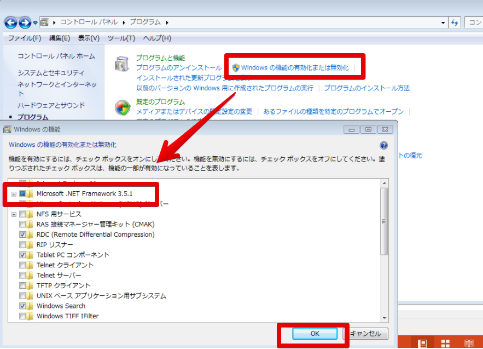The width and height of the screenshot is (483, 349).
Task: Click the back navigation arrow button
Action: point(11,22)
